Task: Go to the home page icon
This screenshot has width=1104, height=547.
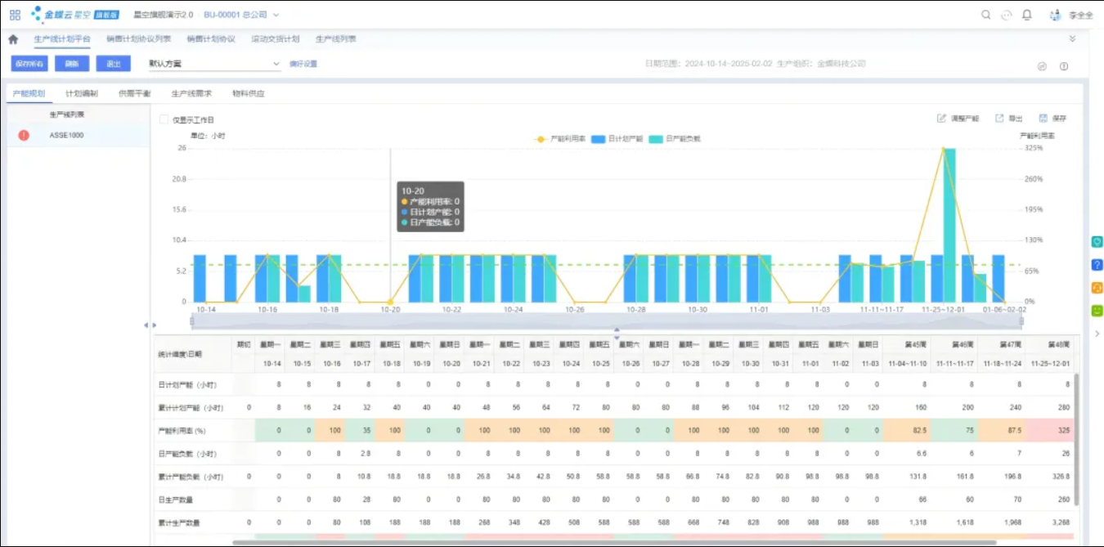Action: click(x=13, y=39)
